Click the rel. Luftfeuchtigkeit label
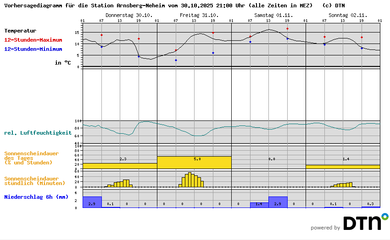 [x=38, y=133]
